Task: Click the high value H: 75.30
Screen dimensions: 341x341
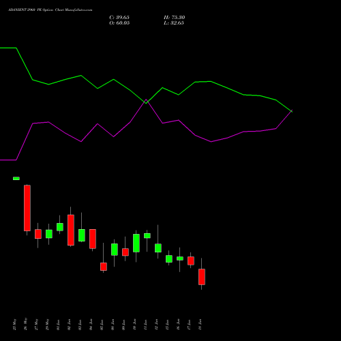Action: (x=174, y=18)
